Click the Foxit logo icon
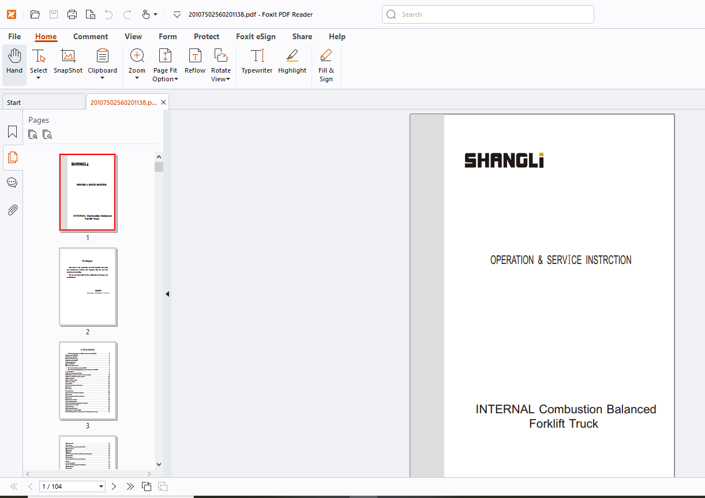This screenshot has width=705, height=498. 12,14
